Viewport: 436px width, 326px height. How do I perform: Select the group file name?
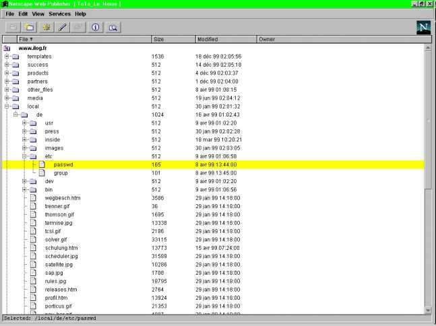click(x=61, y=173)
